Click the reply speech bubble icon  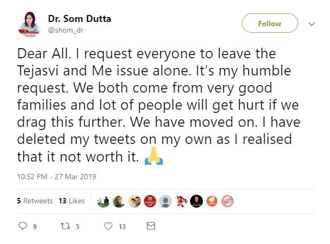(22, 226)
